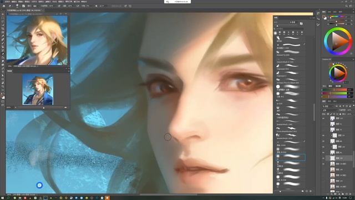Select the topmost layer thumbnail

tap(332, 118)
